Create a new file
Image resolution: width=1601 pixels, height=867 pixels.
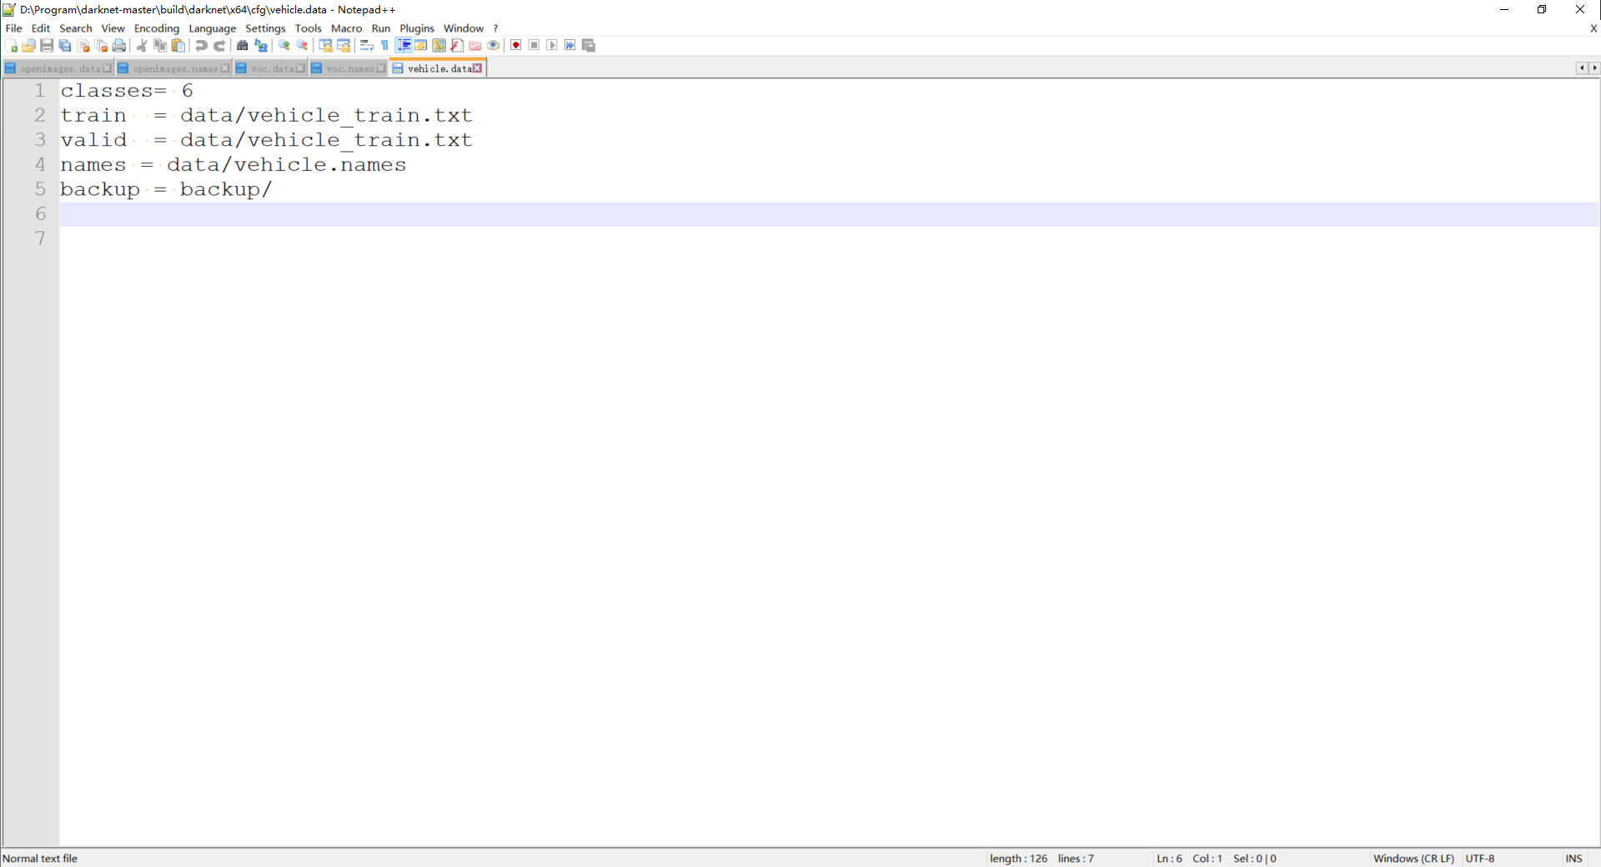click(13, 46)
